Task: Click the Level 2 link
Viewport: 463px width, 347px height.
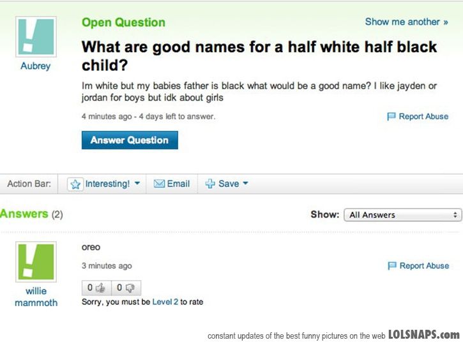Action: [165, 302]
